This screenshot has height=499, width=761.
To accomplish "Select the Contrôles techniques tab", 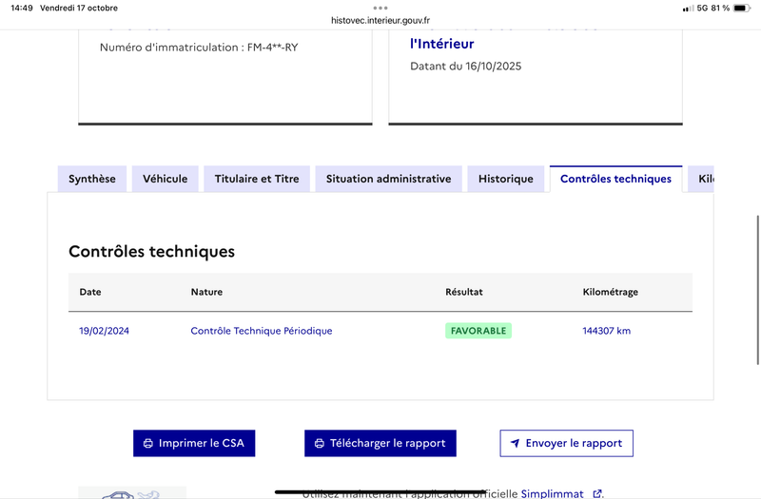I will [x=615, y=179].
